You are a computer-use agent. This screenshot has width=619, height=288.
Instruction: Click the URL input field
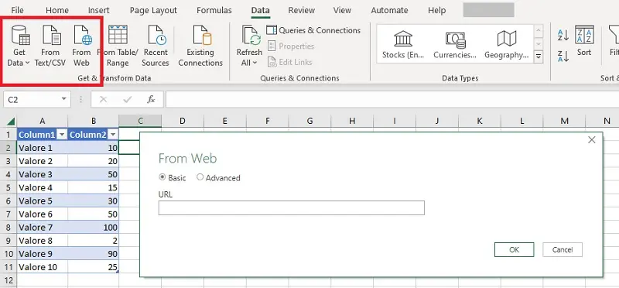[292, 207]
